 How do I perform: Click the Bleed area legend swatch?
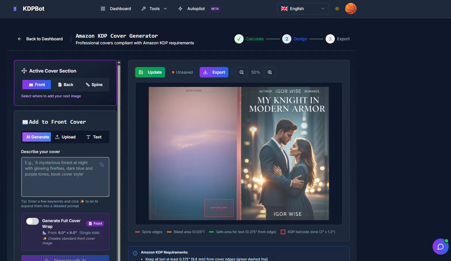(x=169, y=232)
